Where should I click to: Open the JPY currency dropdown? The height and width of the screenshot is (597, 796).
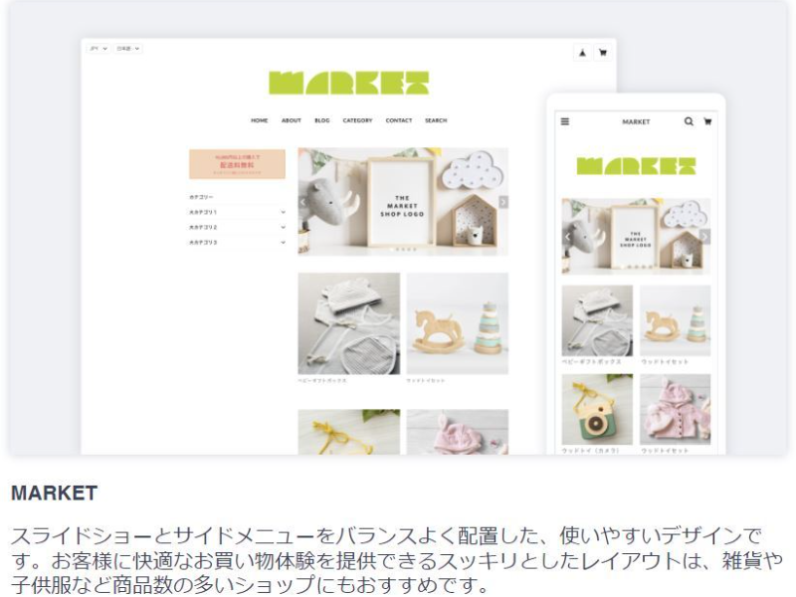point(98,48)
